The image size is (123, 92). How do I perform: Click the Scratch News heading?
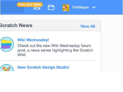pyautogui.click(x=16, y=25)
